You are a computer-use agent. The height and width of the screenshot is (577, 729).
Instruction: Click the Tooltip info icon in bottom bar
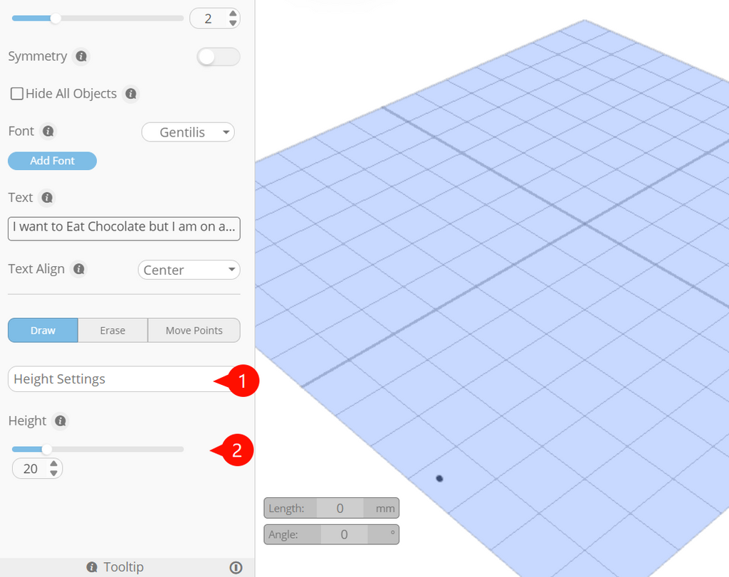pyautogui.click(x=92, y=567)
